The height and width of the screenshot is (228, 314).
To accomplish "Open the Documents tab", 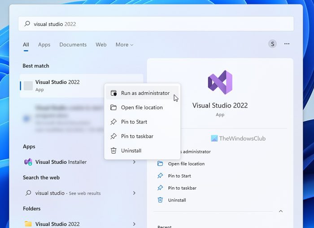I will (73, 45).
